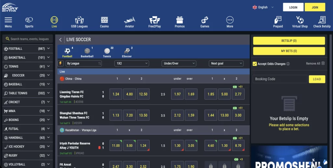Click the info icon beside Accept Odds Changes
The height and width of the screenshot is (168, 333).
(x=288, y=64)
